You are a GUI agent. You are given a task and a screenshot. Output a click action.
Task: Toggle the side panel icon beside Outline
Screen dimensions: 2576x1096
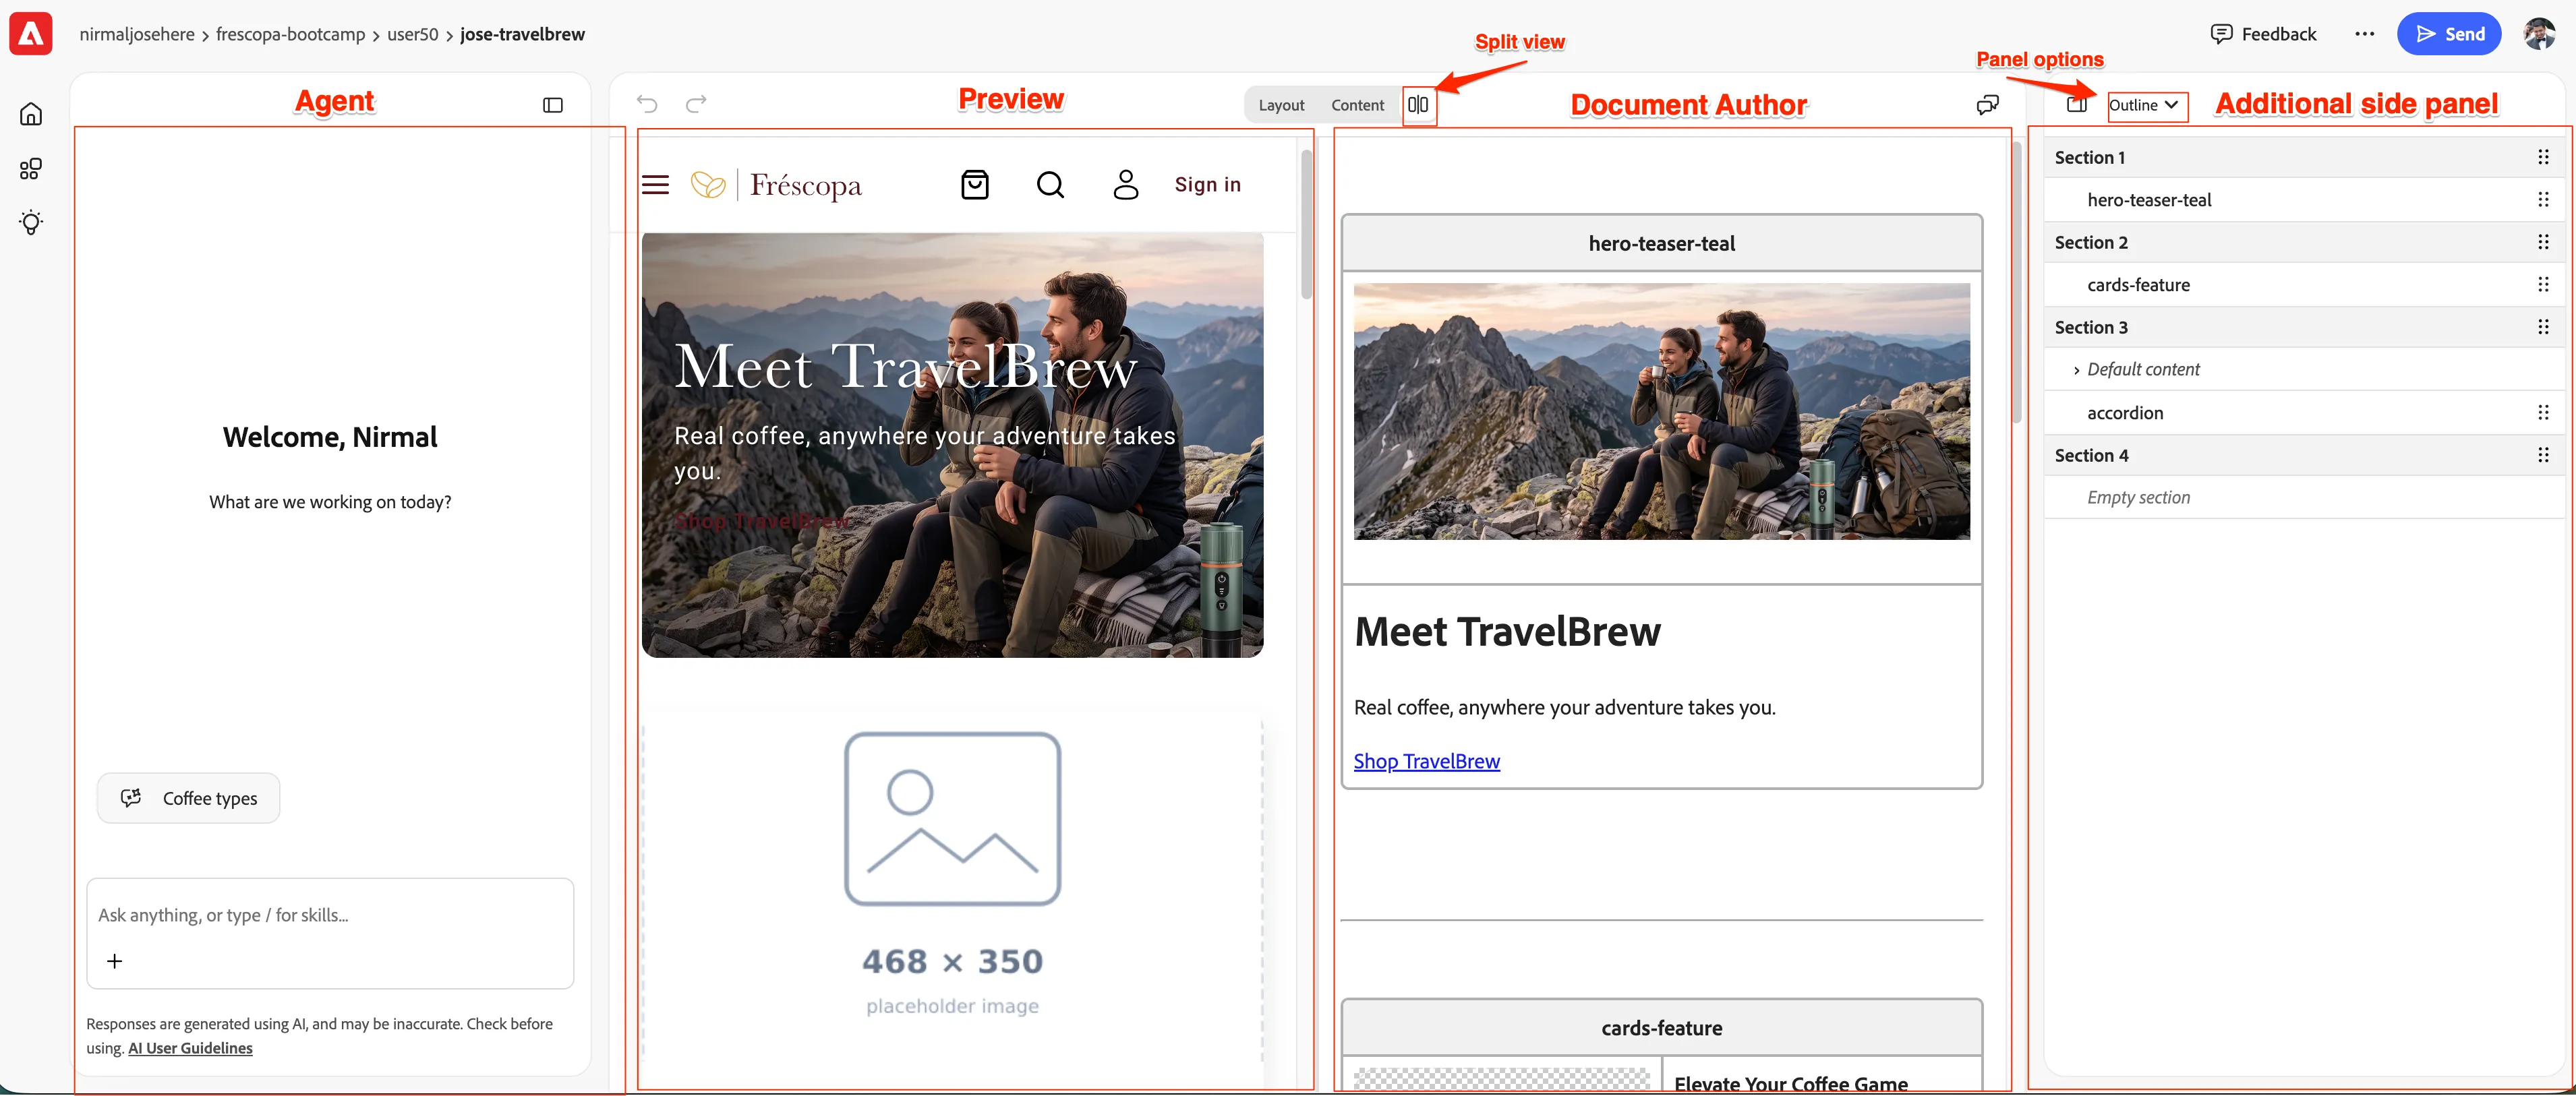click(2077, 105)
